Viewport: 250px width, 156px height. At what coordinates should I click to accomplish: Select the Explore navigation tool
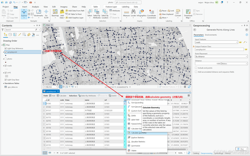coord(24,13)
